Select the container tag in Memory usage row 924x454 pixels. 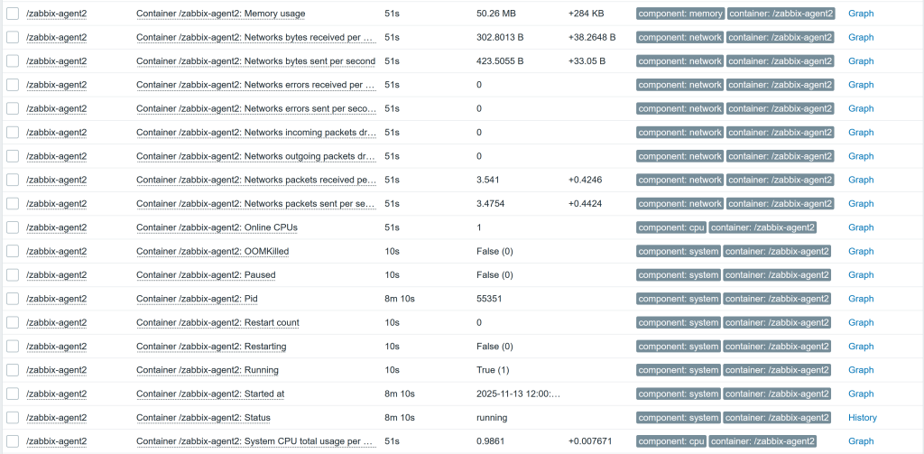point(781,14)
